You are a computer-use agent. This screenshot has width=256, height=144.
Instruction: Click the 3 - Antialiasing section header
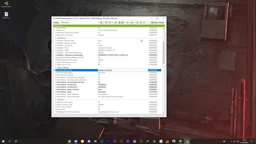pyautogui.click(x=60, y=38)
